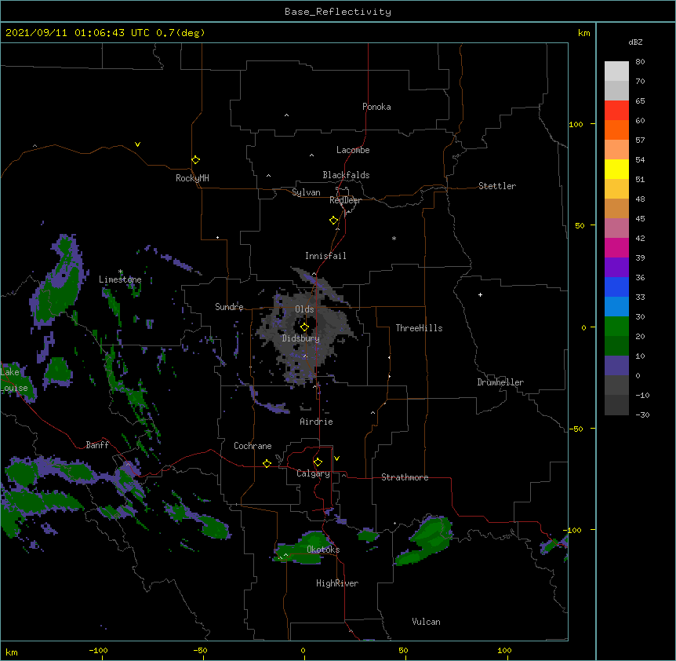Click the Drumheller city label

pos(500,382)
